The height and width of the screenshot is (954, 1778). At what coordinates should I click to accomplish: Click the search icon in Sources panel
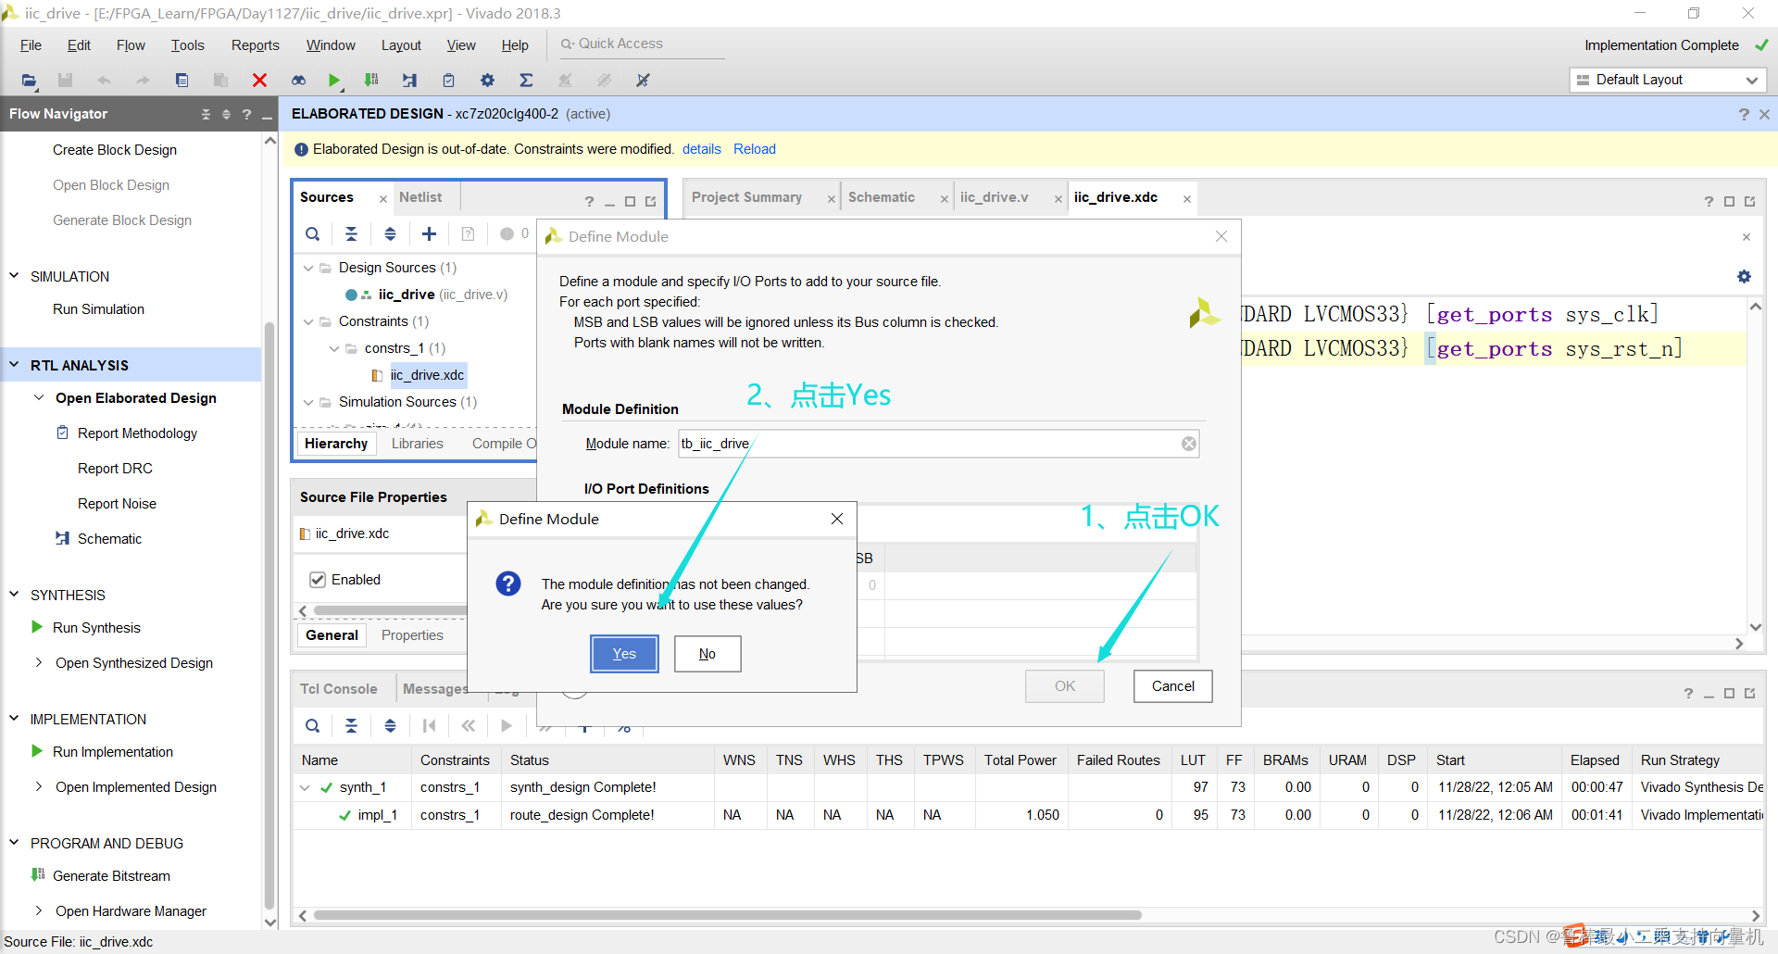pos(313,234)
